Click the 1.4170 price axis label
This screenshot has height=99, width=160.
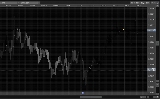[151, 76]
